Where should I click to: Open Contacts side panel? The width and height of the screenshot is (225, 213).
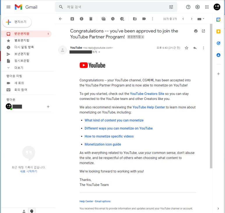coord(218,55)
